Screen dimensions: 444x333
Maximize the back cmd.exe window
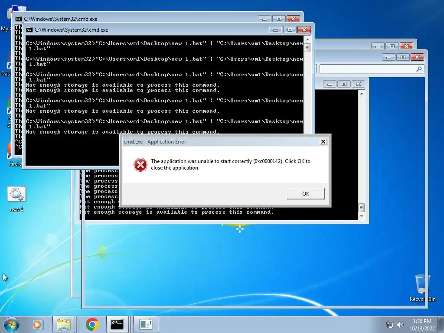(x=279, y=19)
